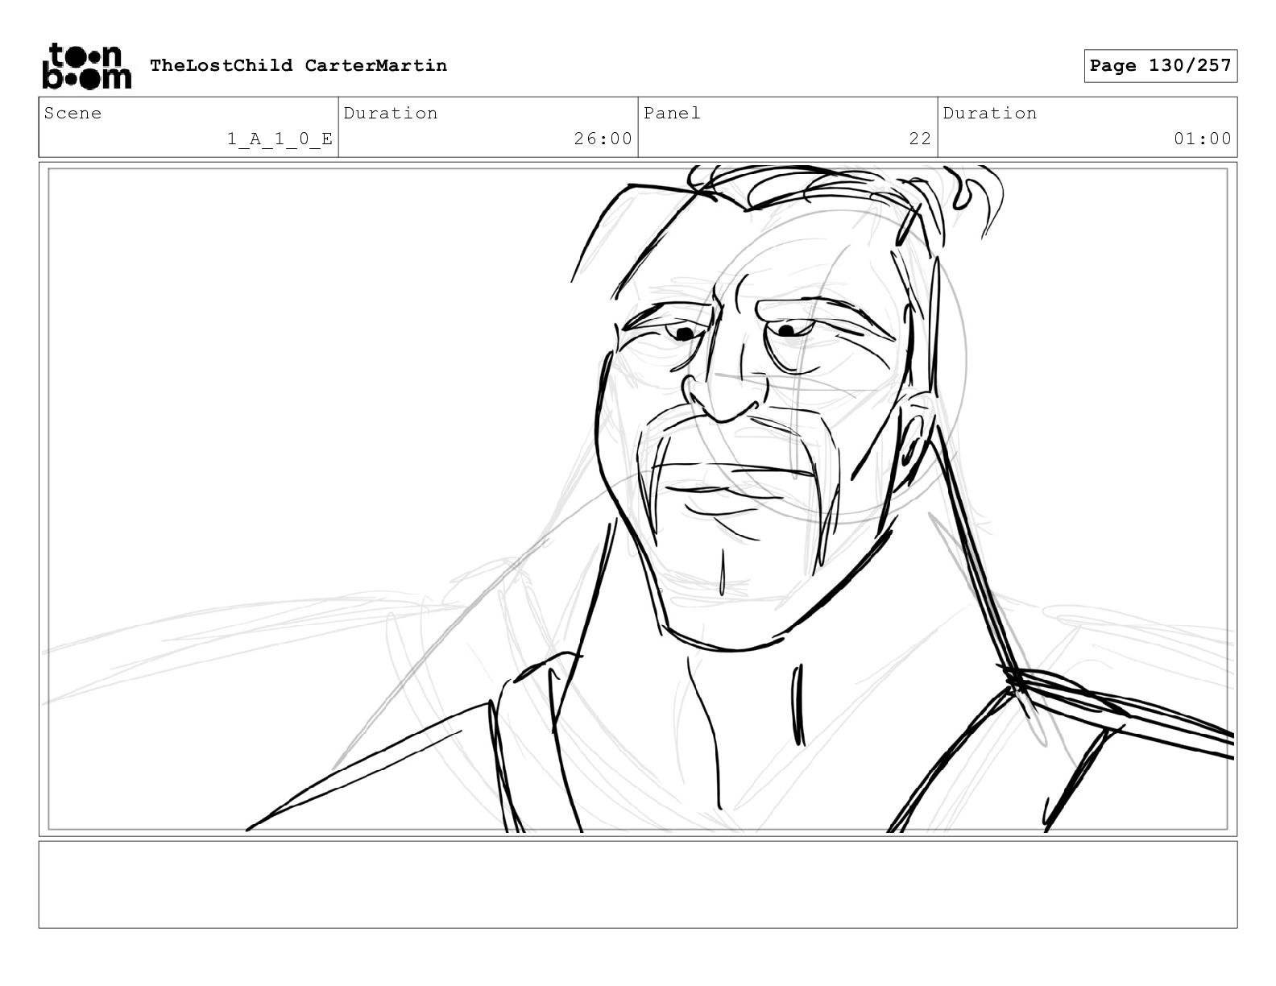Click the pupil of the character's left-side eye
Screen dimensions: 1276x986
(685, 333)
